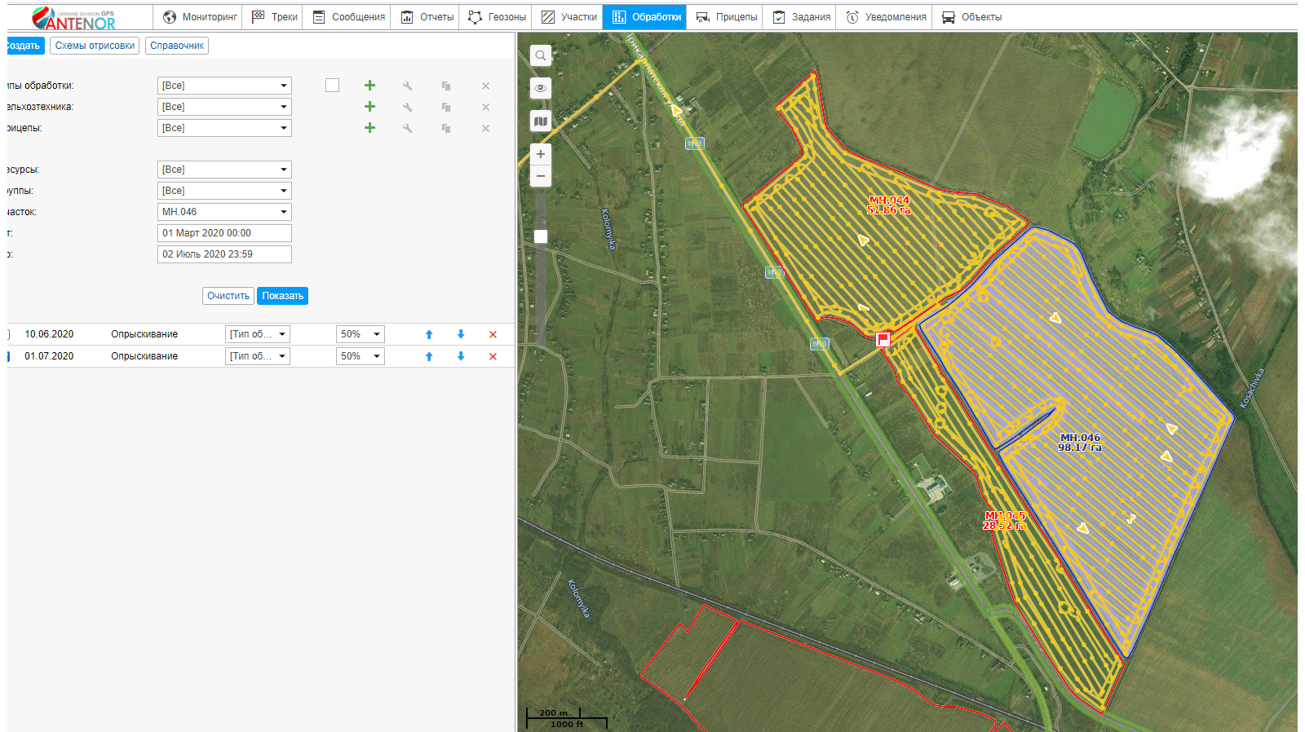Delete the 10.06.2020 spraying record
This screenshot has height=732, width=1305.
[x=493, y=334]
